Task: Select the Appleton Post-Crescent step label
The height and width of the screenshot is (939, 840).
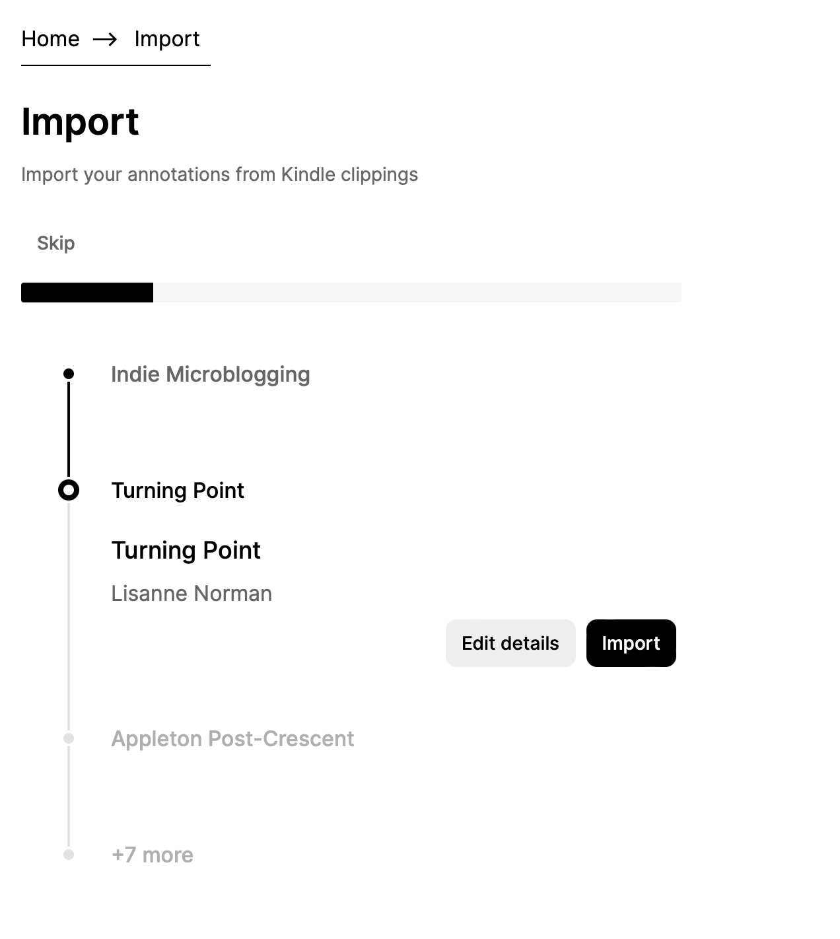Action: tap(232, 738)
